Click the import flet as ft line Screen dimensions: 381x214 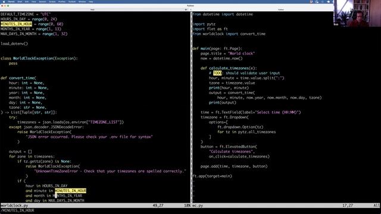210,29
